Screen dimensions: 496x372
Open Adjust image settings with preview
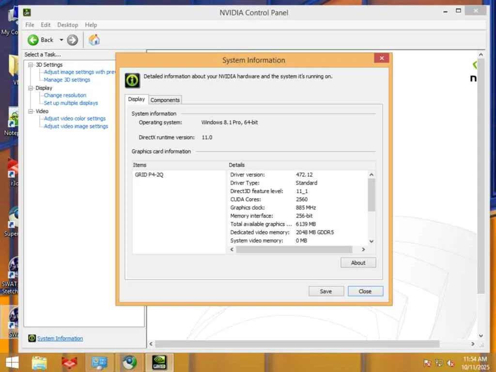(x=79, y=72)
